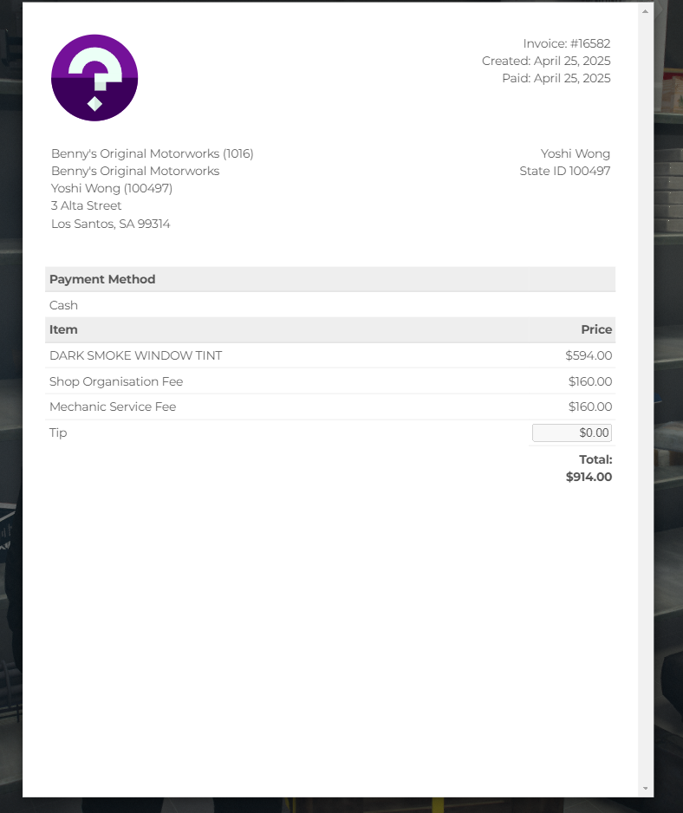Click the $914.00 total amount
Image resolution: width=683 pixels, height=813 pixels.
point(589,477)
